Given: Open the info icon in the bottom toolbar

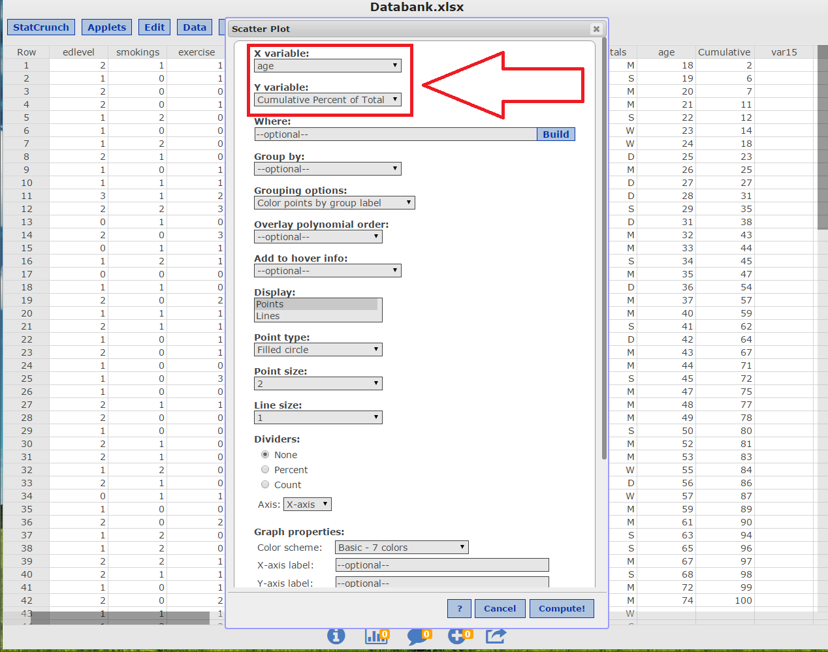Looking at the screenshot, I should tap(336, 635).
